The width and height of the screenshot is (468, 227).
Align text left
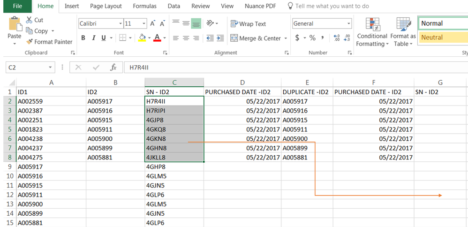(176, 38)
